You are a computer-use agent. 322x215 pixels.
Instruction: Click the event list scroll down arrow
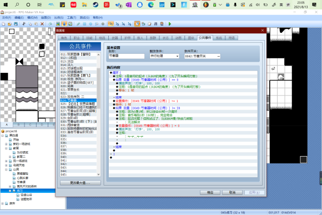(98, 174)
